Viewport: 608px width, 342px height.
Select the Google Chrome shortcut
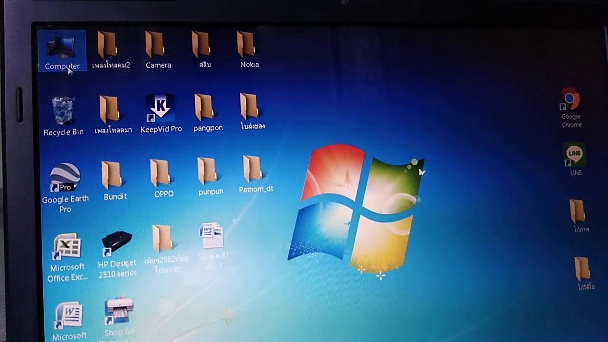click(x=570, y=108)
